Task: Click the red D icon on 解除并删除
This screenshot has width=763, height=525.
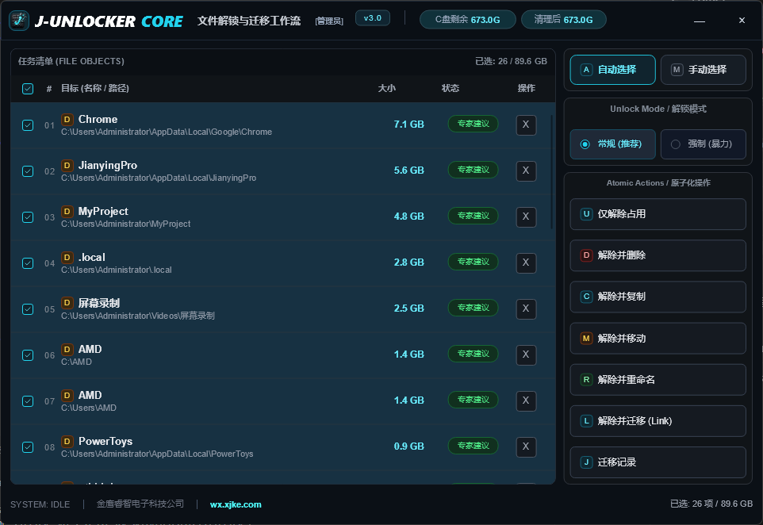Action: pyautogui.click(x=586, y=255)
